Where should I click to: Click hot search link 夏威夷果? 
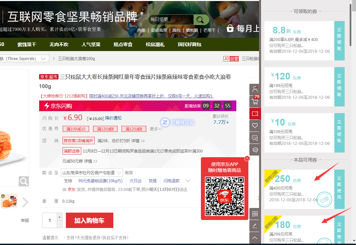pyautogui.click(x=159, y=30)
